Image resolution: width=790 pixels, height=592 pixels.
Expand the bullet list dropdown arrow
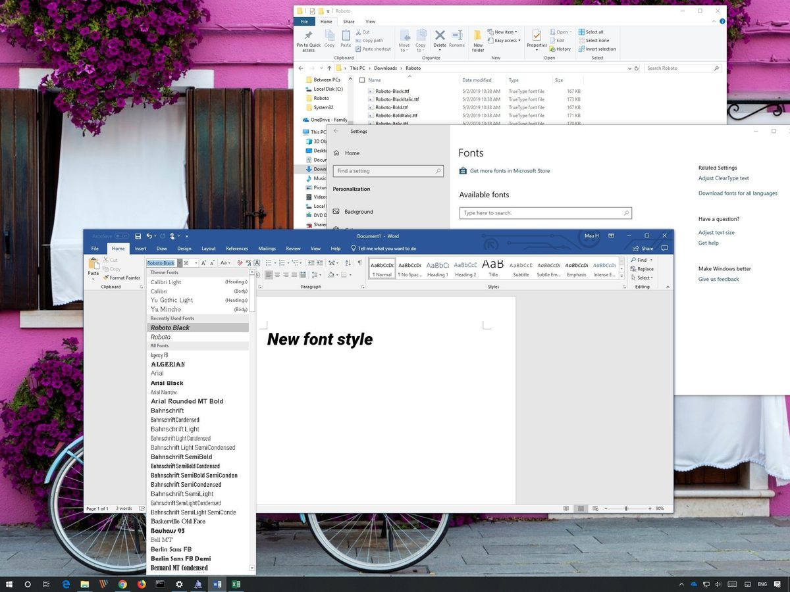tap(276, 262)
